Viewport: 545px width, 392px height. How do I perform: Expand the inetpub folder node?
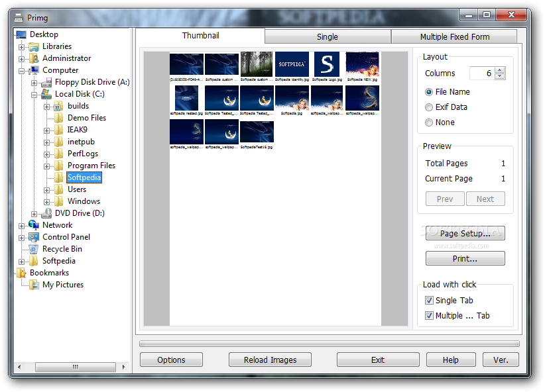point(46,143)
